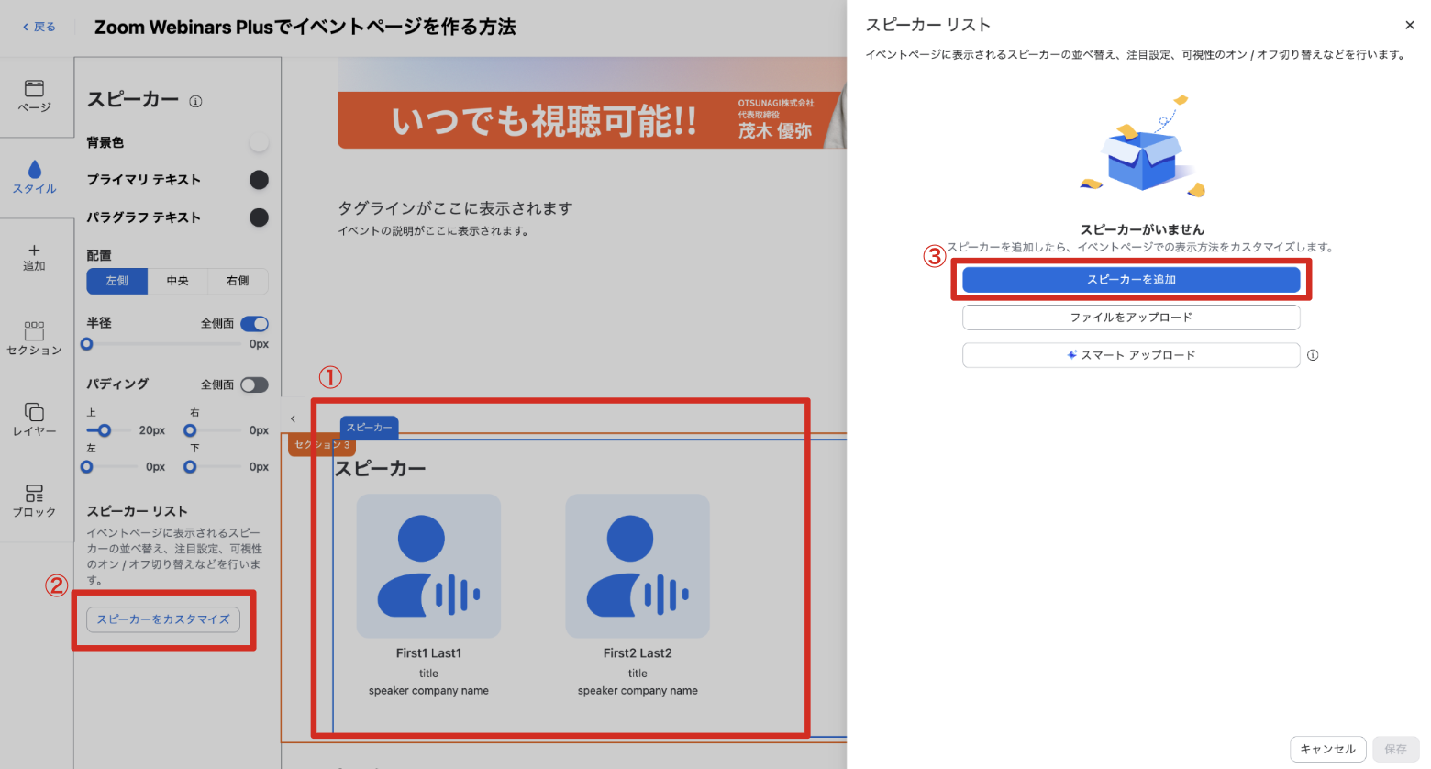Set alignment to 右側
This screenshot has width=1431, height=769.
238,281
